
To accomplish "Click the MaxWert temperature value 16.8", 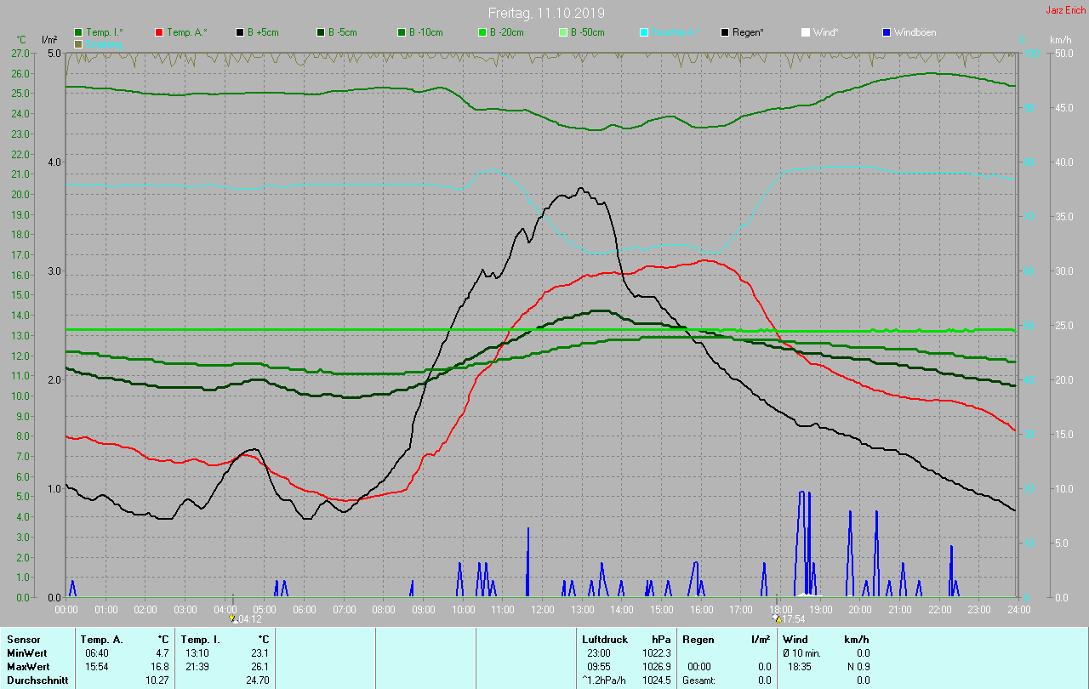I will pos(159,667).
